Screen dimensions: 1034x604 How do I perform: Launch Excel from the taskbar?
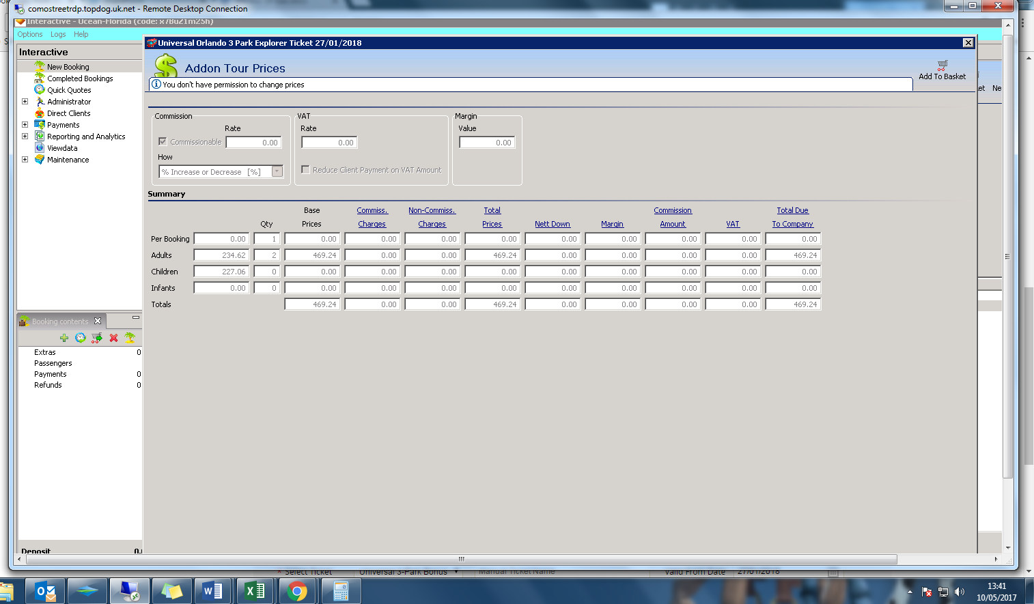point(255,591)
